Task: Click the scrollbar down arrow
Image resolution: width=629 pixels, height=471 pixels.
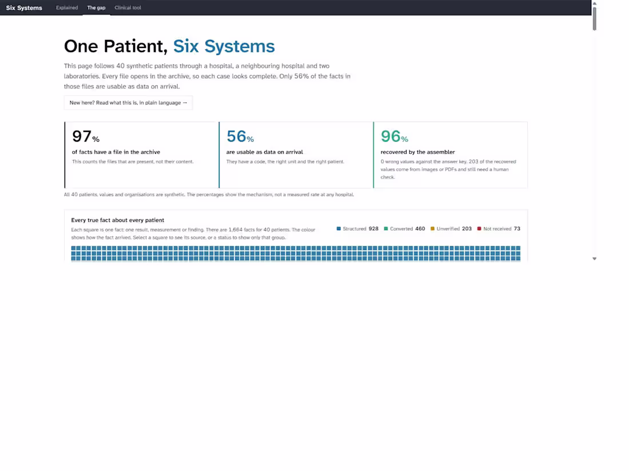Action: click(595, 259)
